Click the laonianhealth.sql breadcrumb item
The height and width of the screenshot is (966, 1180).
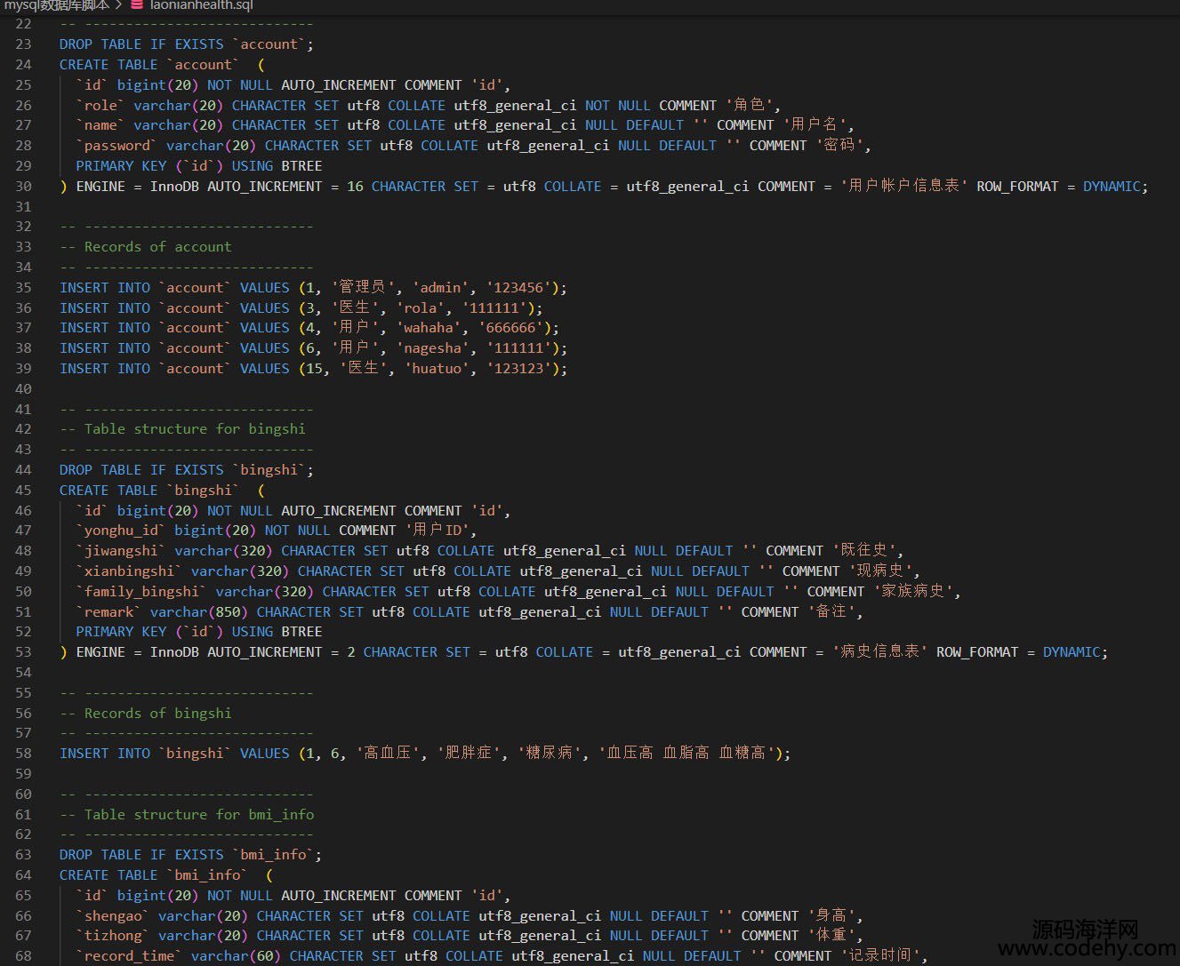tap(202, 5)
